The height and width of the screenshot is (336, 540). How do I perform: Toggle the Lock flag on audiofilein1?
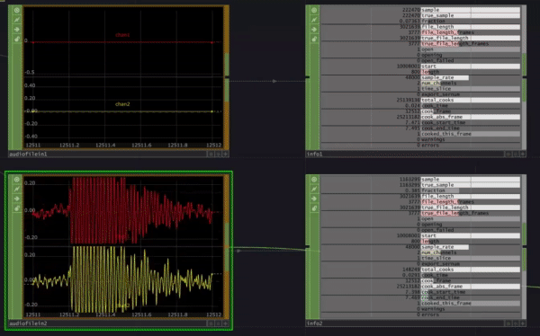point(16,40)
